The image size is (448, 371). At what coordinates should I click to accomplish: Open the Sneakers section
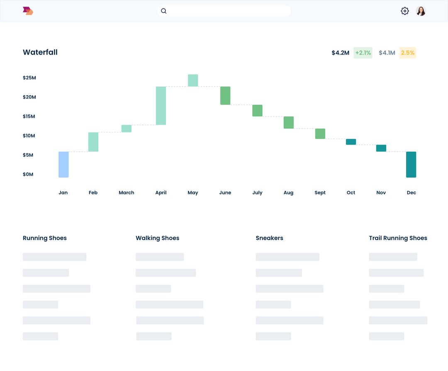click(269, 238)
